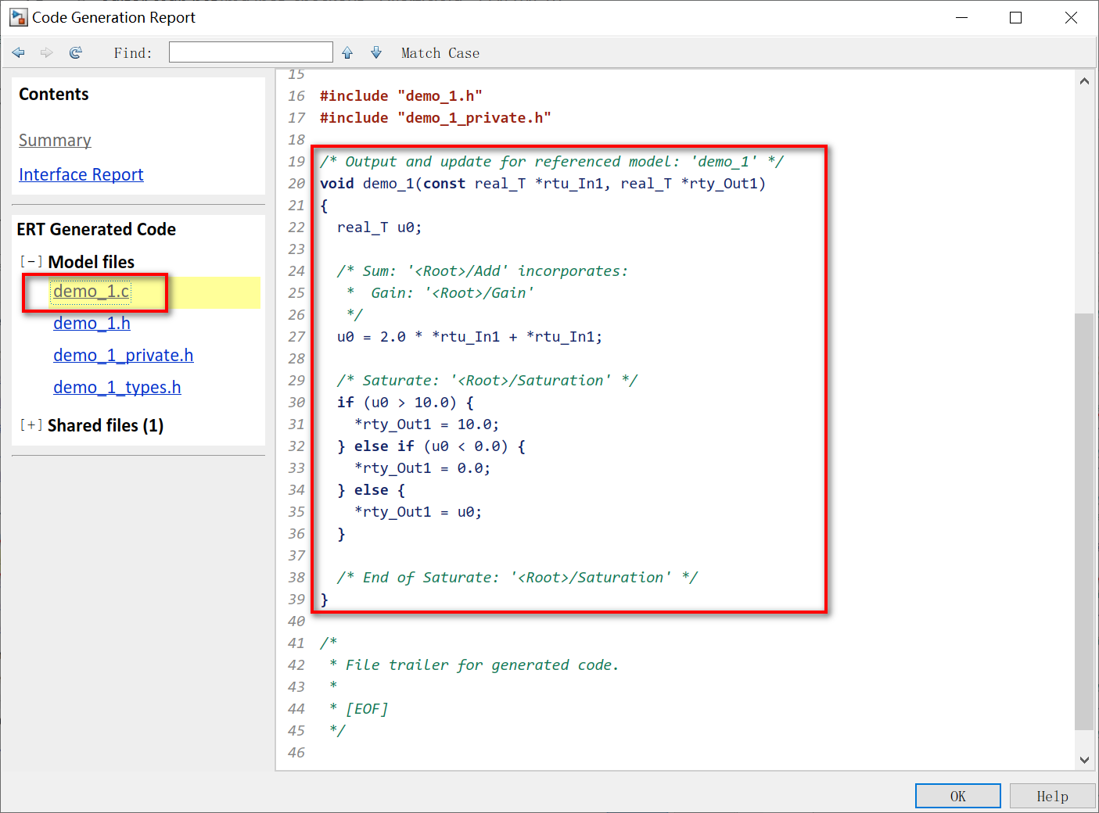This screenshot has width=1099, height=813.
Task: Focus the Find text field
Action: (x=251, y=52)
